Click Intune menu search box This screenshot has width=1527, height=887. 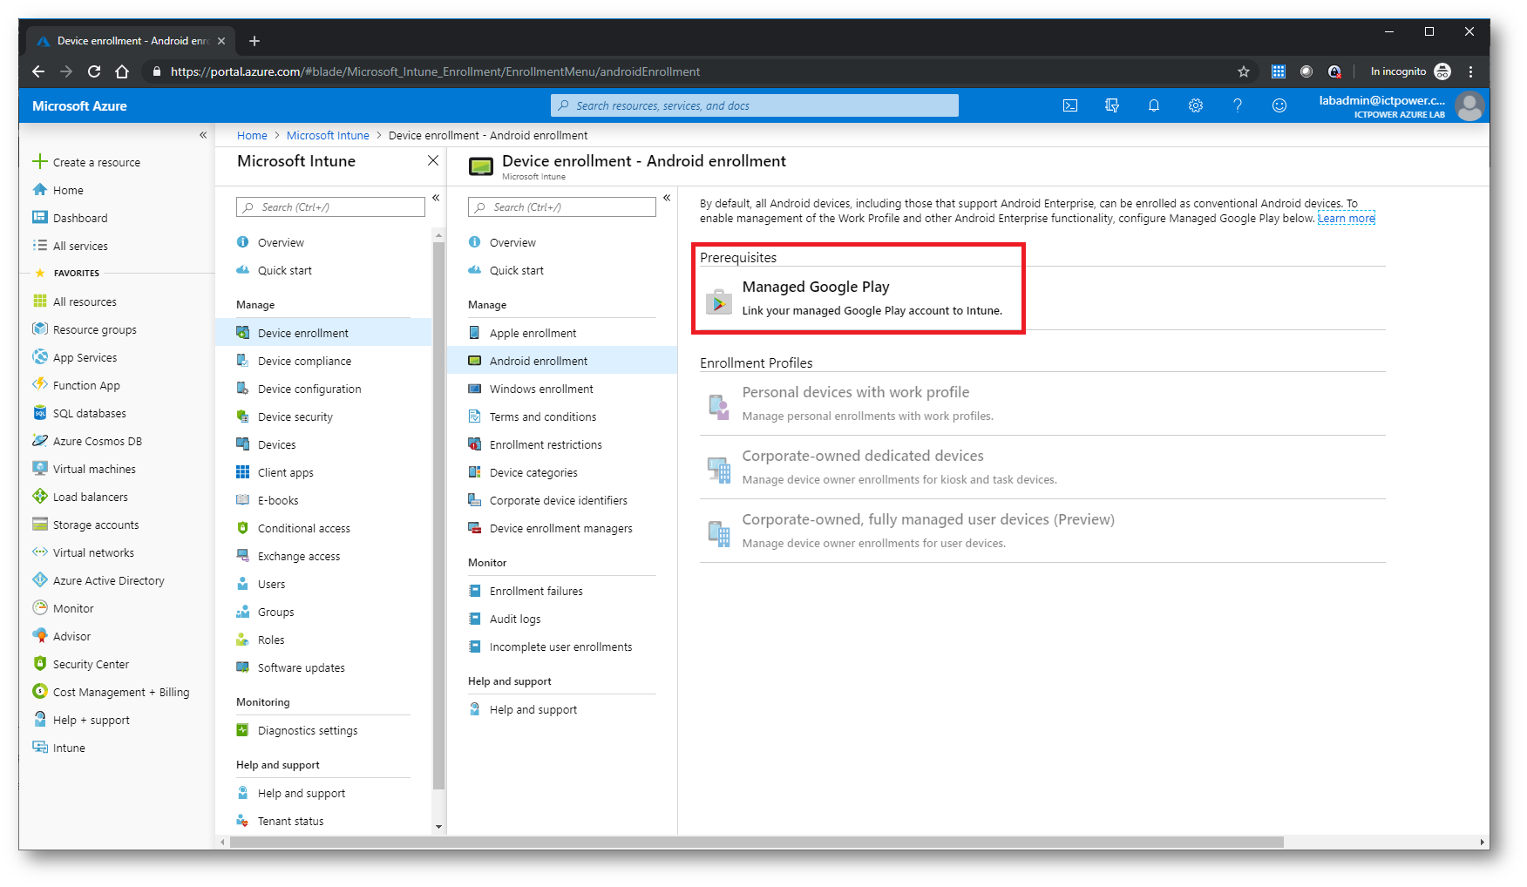pyautogui.click(x=330, y=207)
